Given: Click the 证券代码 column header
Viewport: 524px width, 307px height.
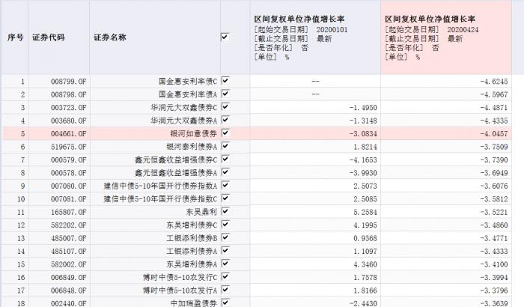Looking at the screenshot, I should 49,37.
